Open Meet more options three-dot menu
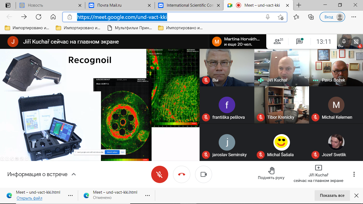The width and height of the screenshot is (363, 204). tap(354, 174)
